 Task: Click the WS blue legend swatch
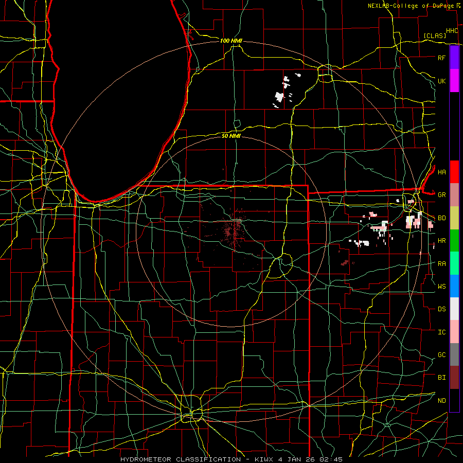(454, 286)
